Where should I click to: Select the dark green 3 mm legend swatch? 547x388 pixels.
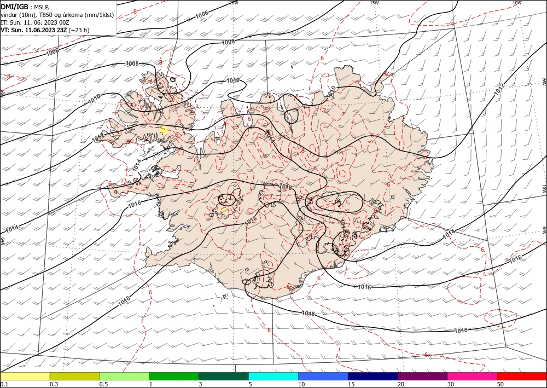click(224, 376)
